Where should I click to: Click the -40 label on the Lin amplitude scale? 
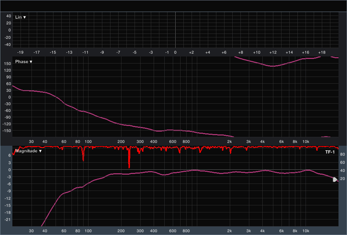point(7,44)
